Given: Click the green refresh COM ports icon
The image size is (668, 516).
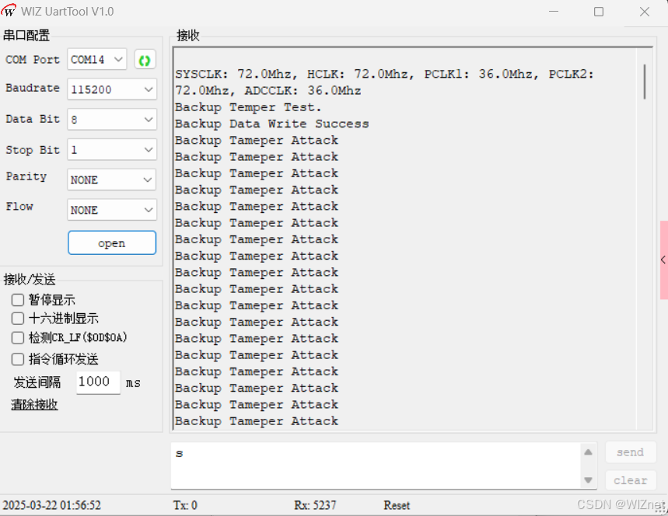Looking at the screenshot, I should (x=145, y=60).
